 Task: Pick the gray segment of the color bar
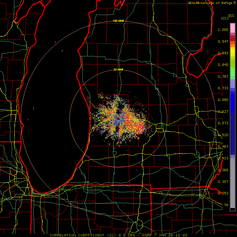pos(233,183)
